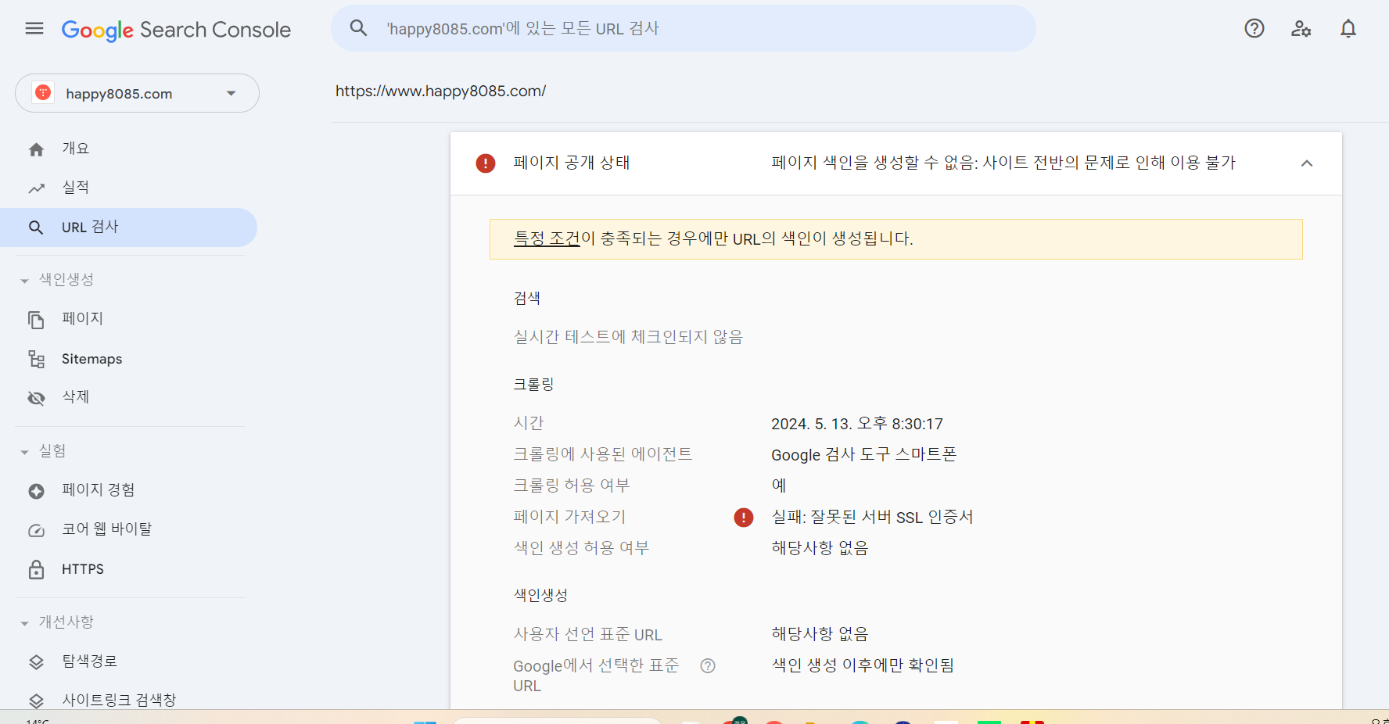
Task: Click the trend line icon next to 실적
Action: click(x=37, y=188)
